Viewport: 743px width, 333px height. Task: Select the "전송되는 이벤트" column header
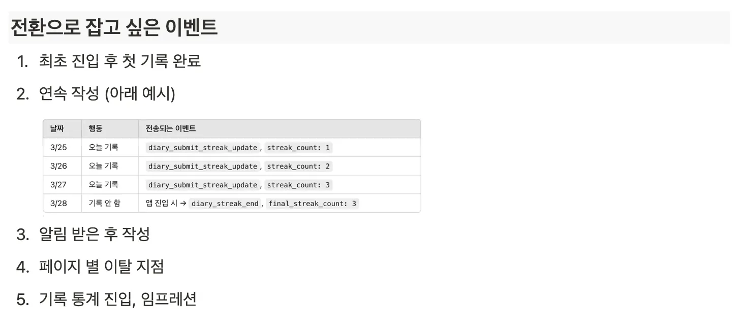(171, 129)
